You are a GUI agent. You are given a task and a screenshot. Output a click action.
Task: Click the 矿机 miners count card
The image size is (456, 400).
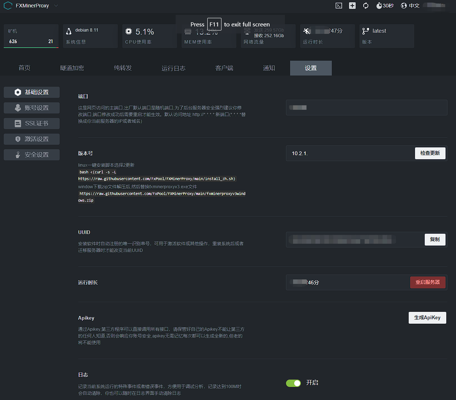click(31, 36)
